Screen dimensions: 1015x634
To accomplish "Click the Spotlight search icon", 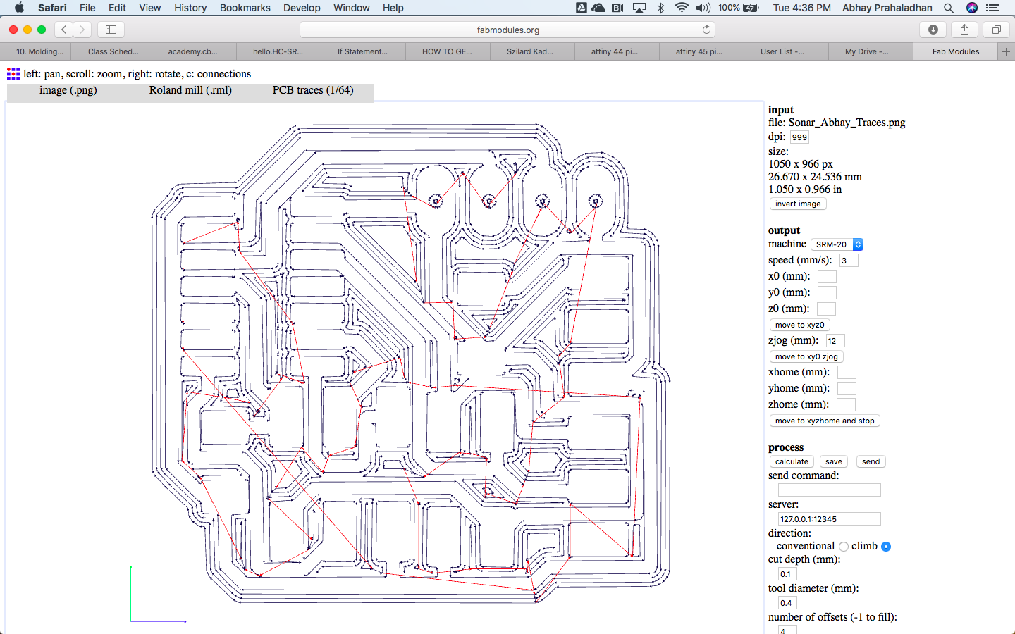I will pyautogui.click(x=949, y=8).
